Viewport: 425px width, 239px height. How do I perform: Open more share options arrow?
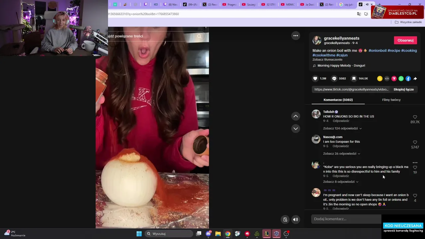(415, 79)
